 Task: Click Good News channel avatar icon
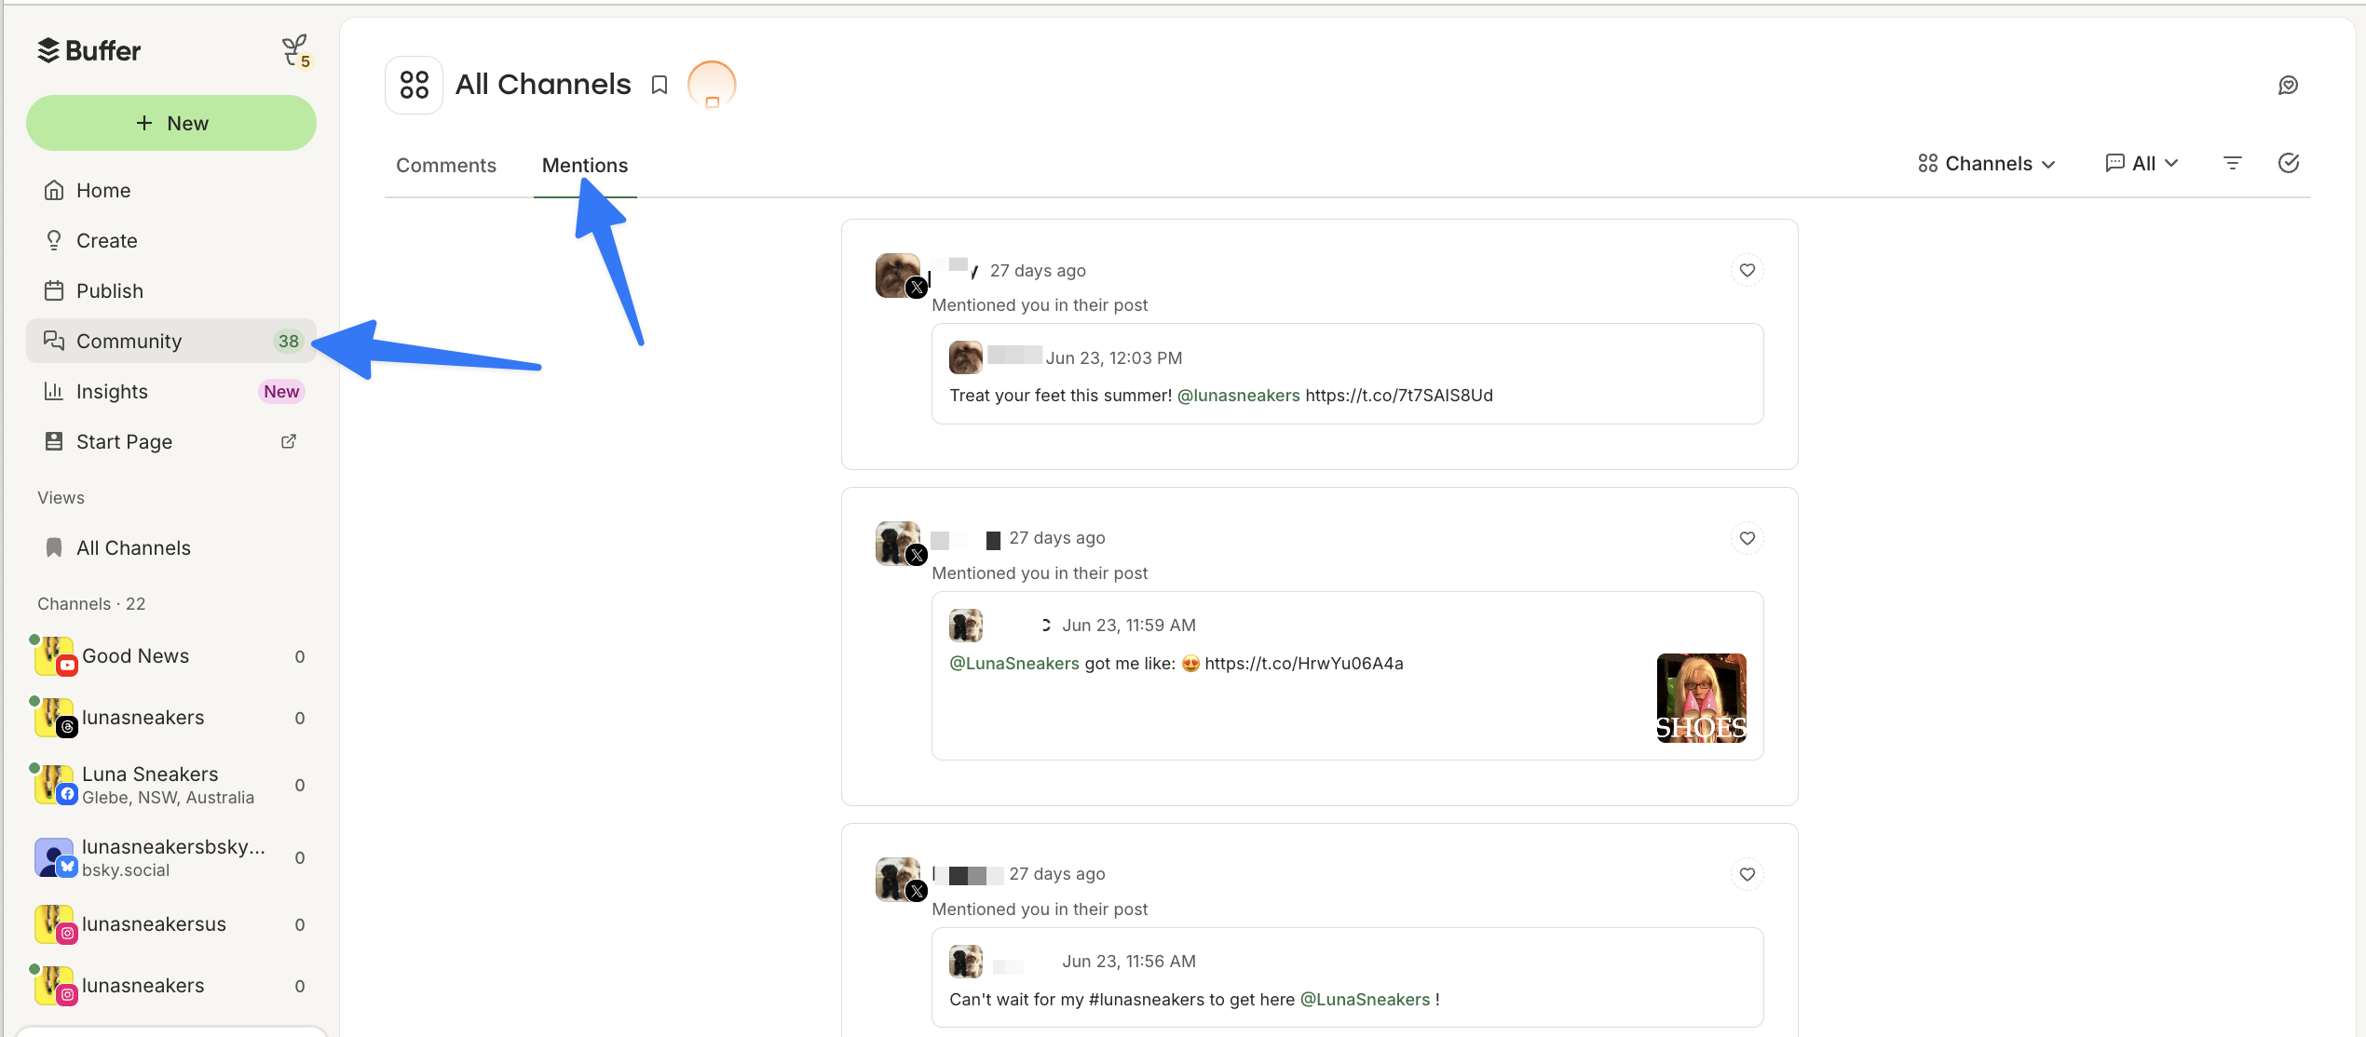(x=54, y=656)
